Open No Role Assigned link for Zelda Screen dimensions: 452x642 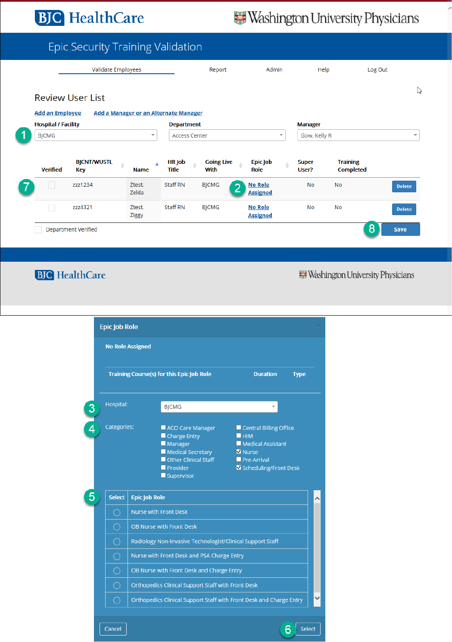coord(260,189)
